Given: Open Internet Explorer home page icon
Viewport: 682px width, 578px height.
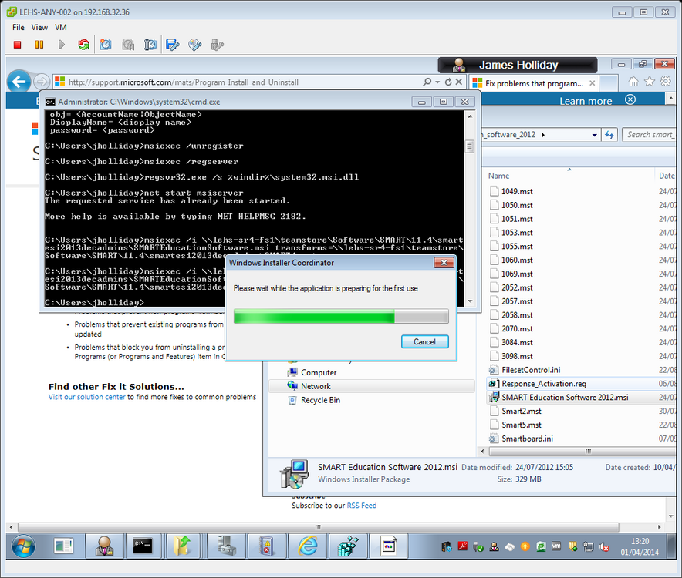Looking at the screenshot, I should (x=633, y=81).
